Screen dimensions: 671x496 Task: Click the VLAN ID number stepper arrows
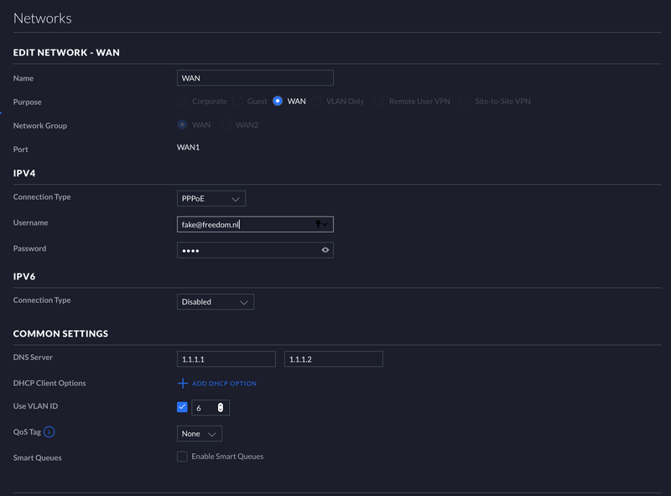click(221, 408)
